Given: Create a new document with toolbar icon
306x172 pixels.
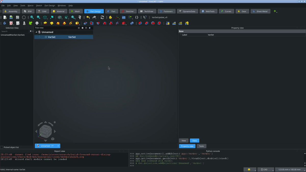Looking at the screenshot, I should pos(5,17).
